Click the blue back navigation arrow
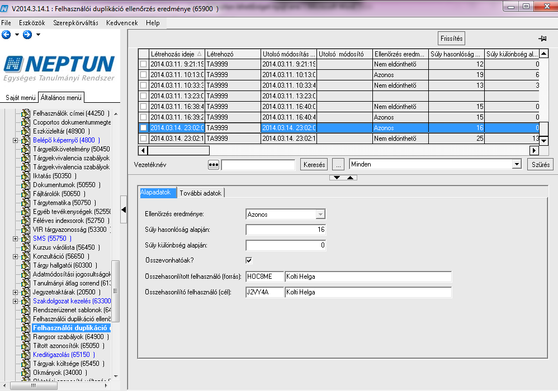Image resolution: width=558 pixels, height=391 pixels. (x=6, y=35)
